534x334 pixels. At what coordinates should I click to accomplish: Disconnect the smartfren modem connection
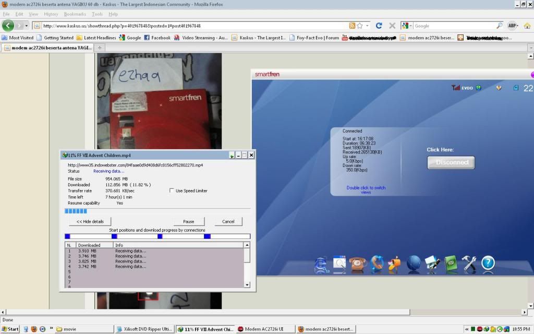point(451,163)
